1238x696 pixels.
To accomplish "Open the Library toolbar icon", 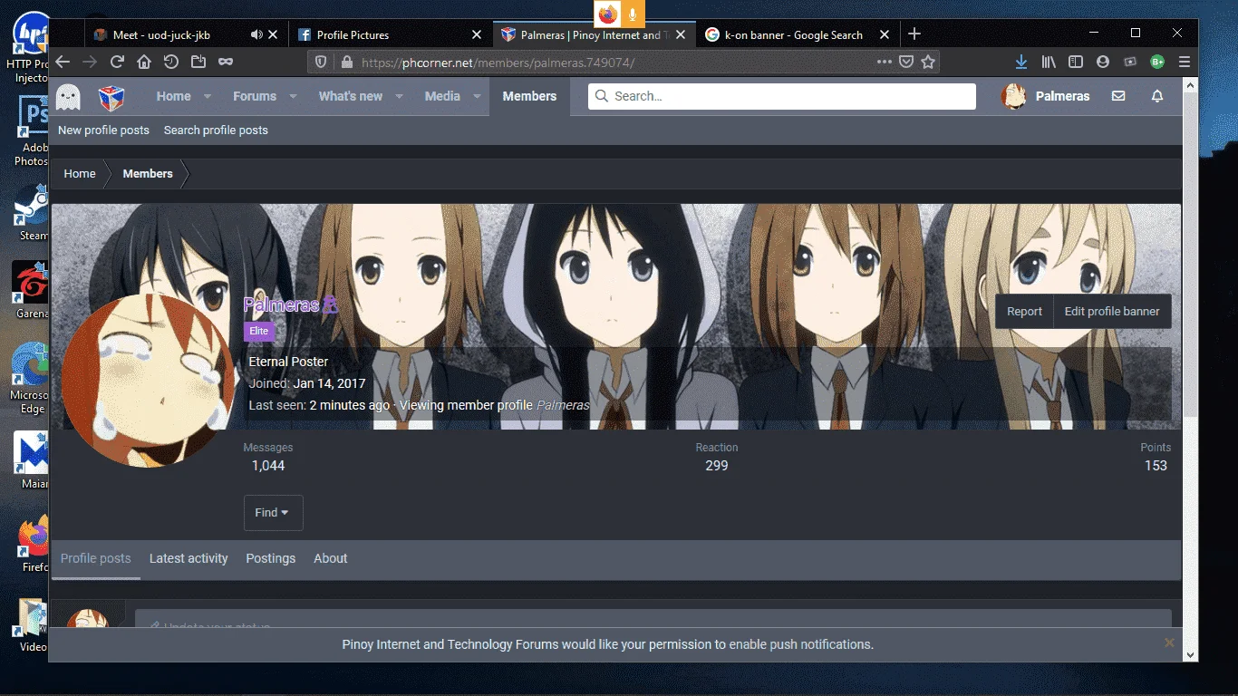I will [1049, 62].
